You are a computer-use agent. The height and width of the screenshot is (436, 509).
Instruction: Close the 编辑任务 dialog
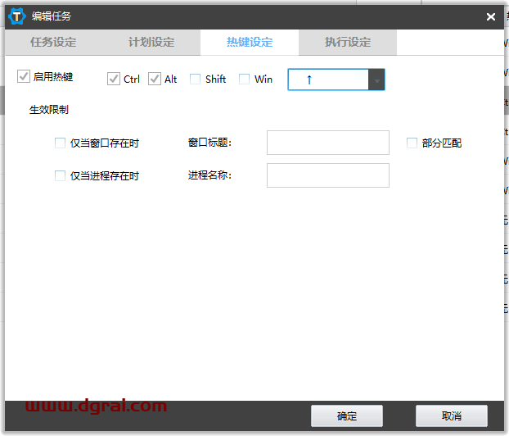pos(490,16)
